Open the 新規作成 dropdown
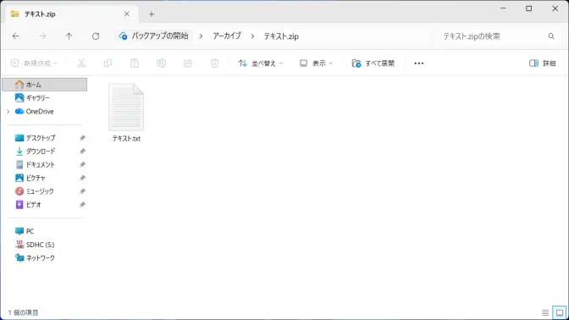The height and width of the screenshot is (320, 569). tap(34, 63)
